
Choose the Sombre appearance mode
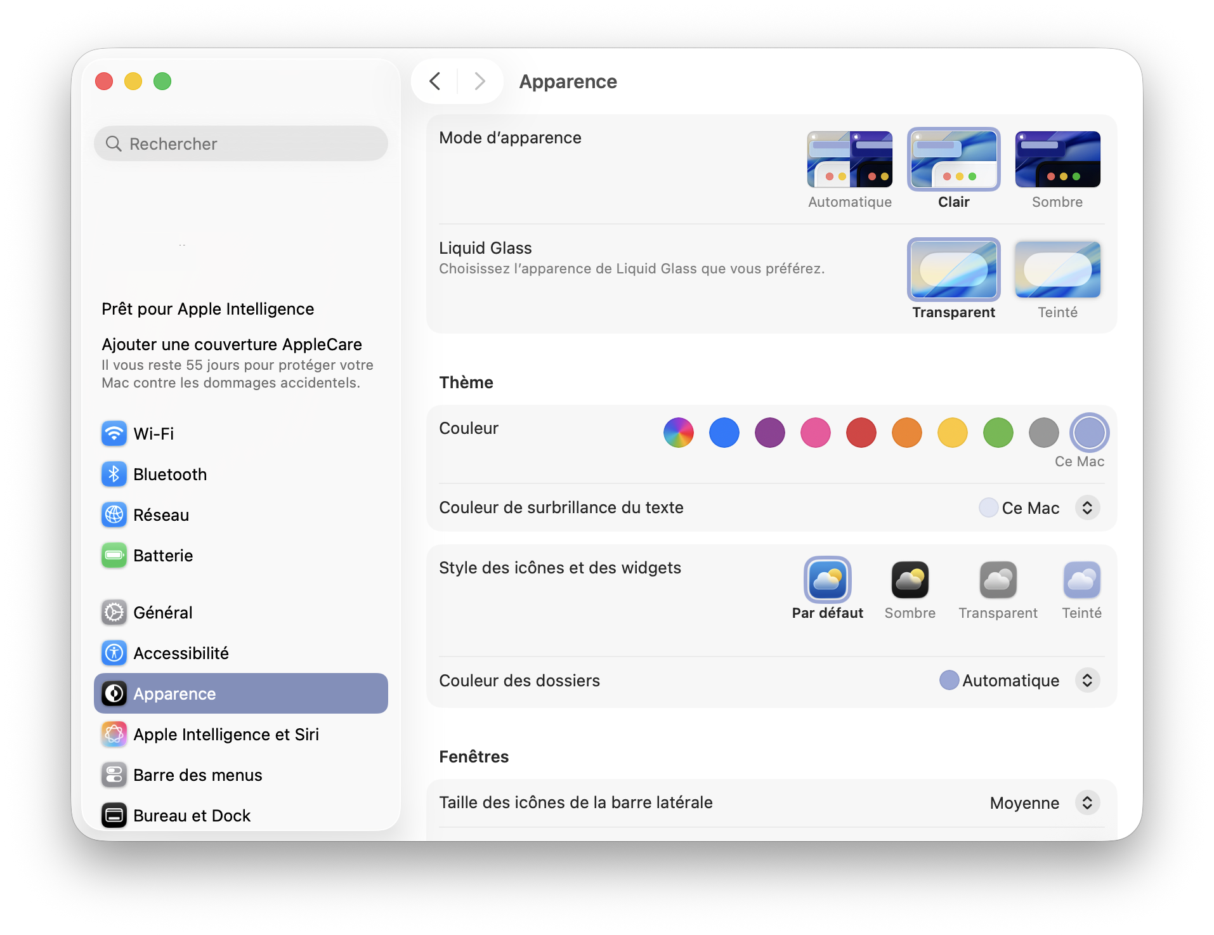pos(1057,160)
